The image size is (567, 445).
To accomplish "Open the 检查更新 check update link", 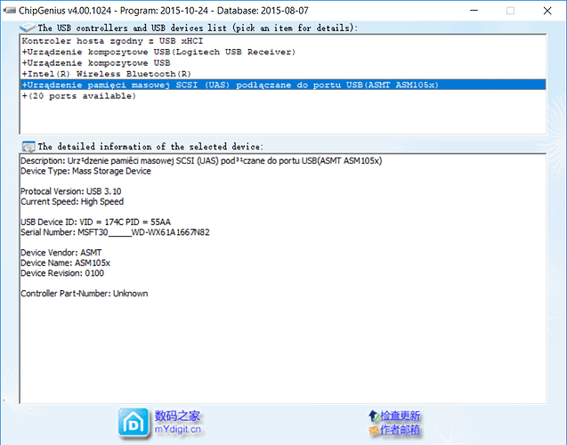I will [400, 416].
